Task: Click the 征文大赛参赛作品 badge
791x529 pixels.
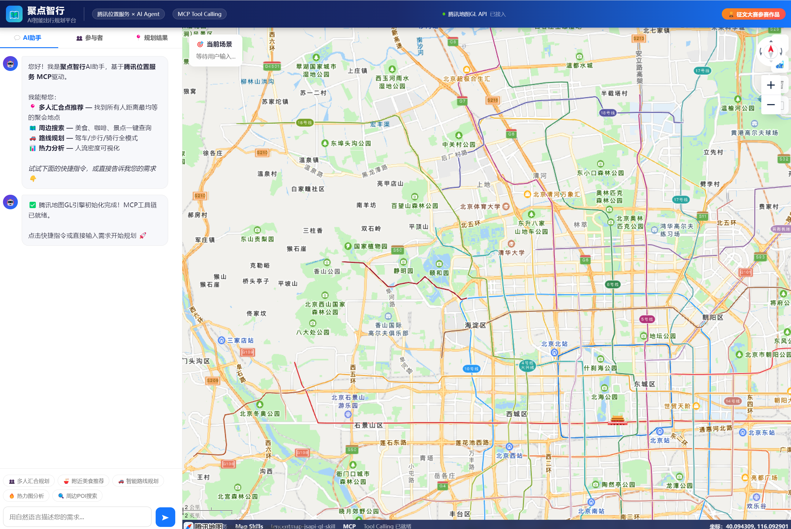Action: click(x=754, y=14)
